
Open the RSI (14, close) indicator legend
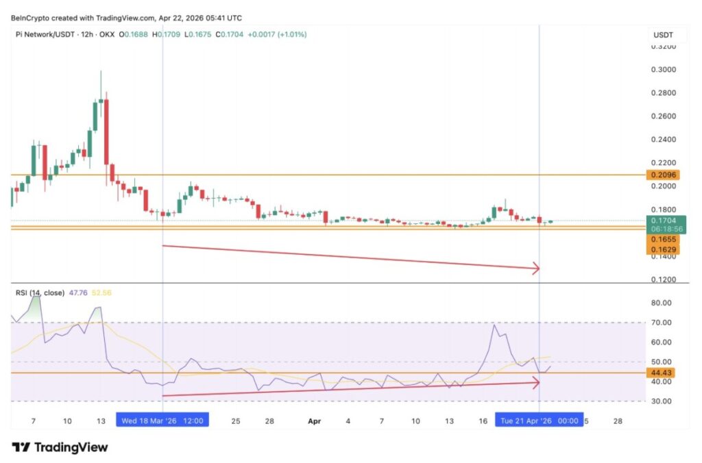coord(40,292)
